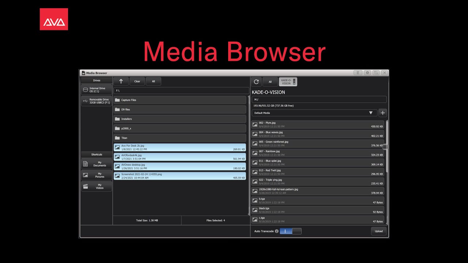Select the AVOnew desktop.jpg file

click(180, 167)
